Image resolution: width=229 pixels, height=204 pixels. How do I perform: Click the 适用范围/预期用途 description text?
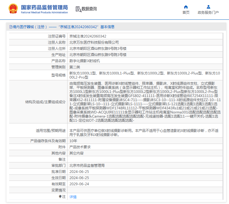tap(144, 132)
